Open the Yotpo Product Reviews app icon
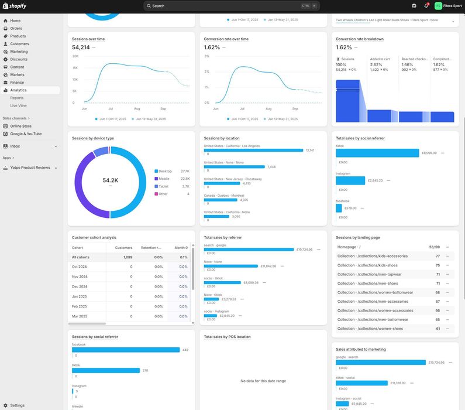Viewport: 465px width, 410px height. coord(5,168)
